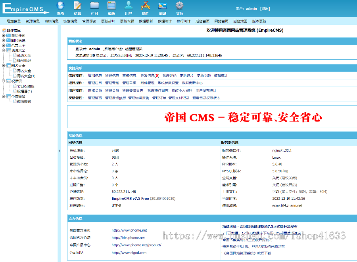Click the EmpireCMS logo
357x262 pixels.
[x=25, y=8]
